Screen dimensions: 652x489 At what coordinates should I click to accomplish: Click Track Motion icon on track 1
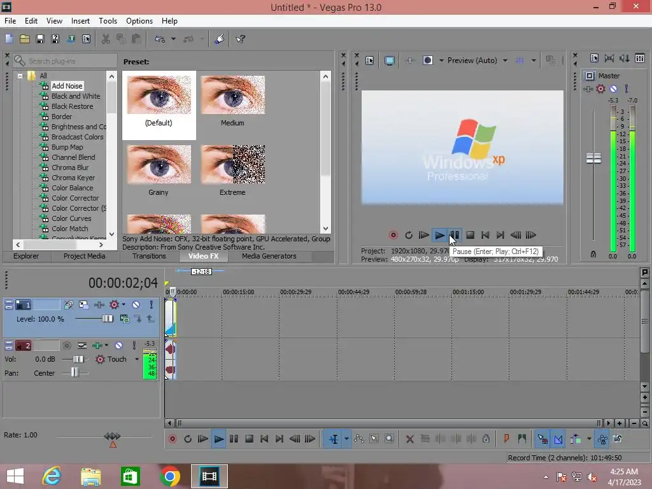point(83,305)
